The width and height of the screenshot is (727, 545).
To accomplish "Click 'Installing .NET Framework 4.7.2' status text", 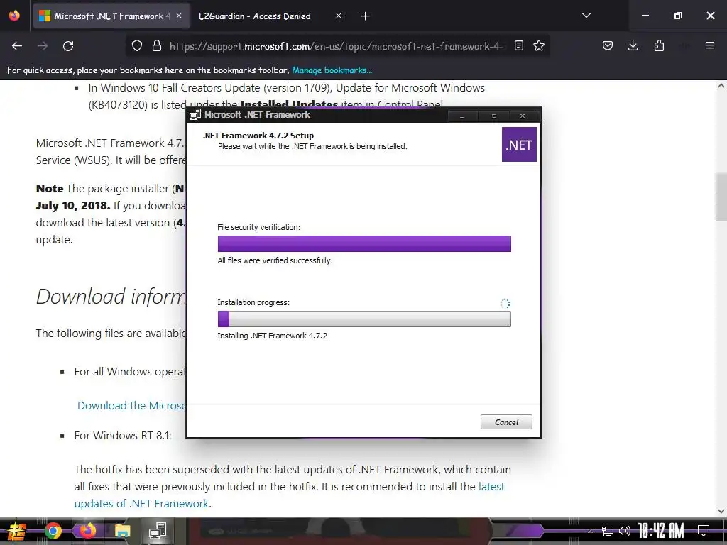I will 272,336.
